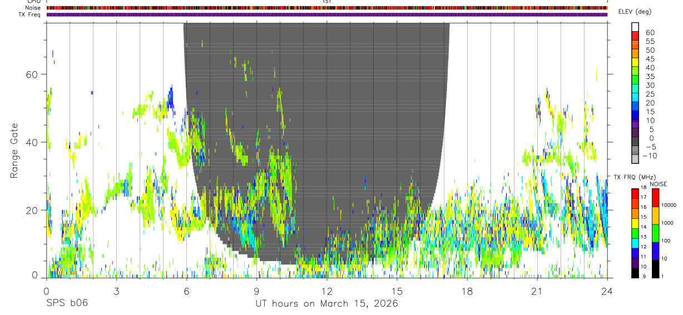Select the '10000' tick on NOISE scale
Image resolution: width=683 pixels, height=315 pixels.
[668, 205]
